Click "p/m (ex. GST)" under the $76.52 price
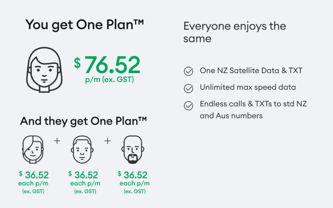The height and width of the screenshot is (208, 333). pyautogui.click(x=109, y=80)
